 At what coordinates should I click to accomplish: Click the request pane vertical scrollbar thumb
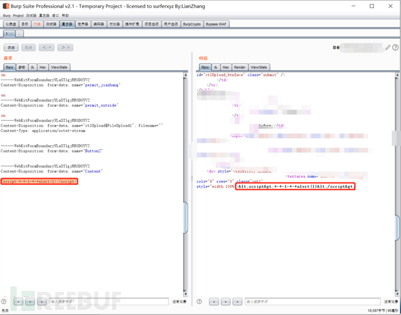pyautogui.click(x=185, y=217)
